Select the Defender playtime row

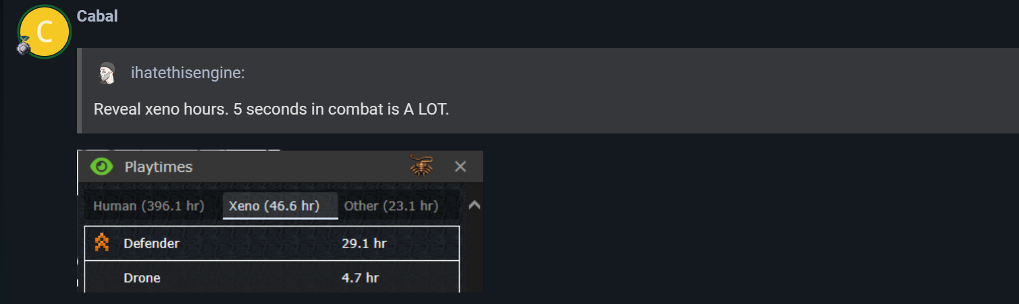point(272,243)
